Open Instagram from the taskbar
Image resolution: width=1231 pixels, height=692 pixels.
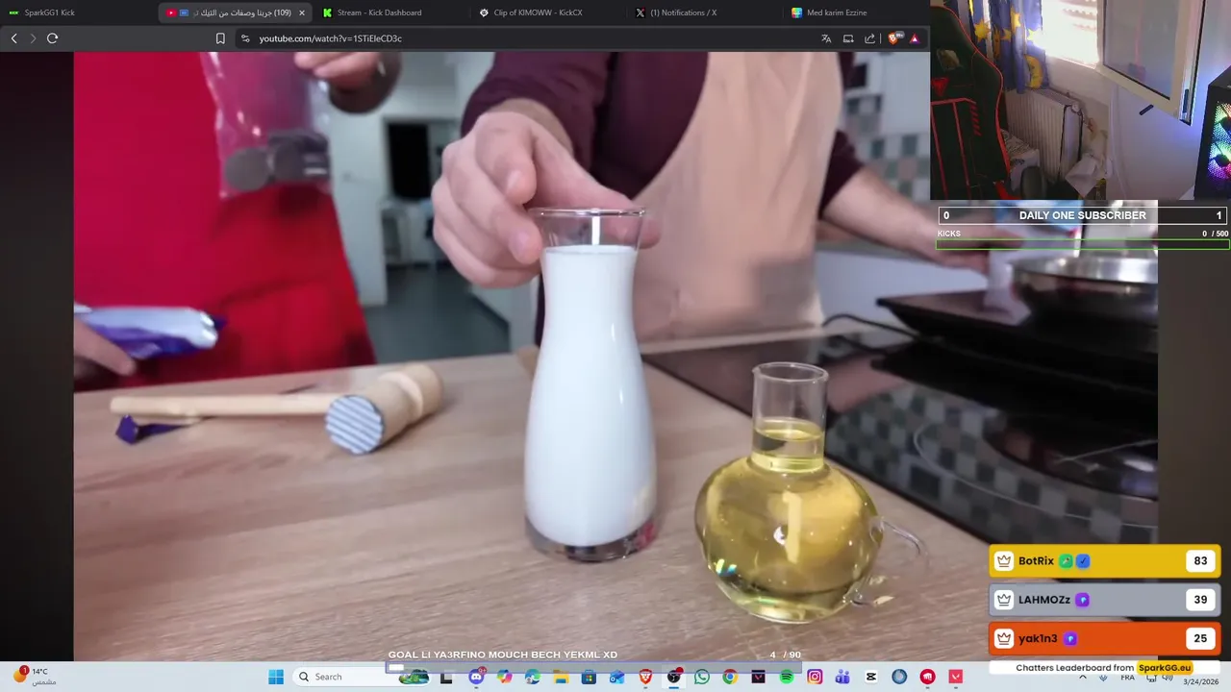(x=815, y=677)
